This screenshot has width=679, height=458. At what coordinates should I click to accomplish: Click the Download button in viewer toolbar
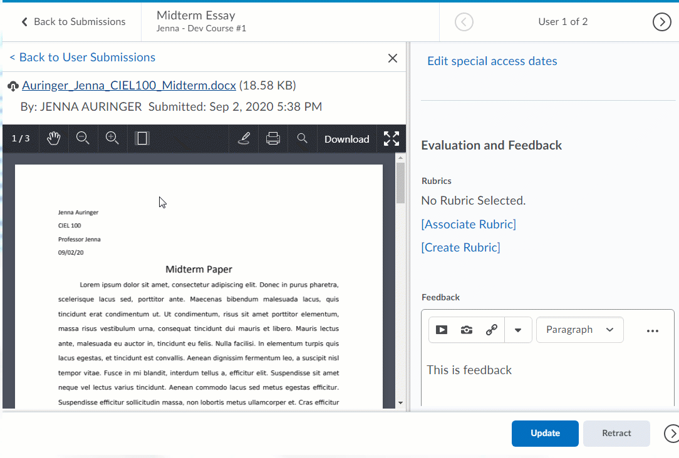(x=347, y=139)
